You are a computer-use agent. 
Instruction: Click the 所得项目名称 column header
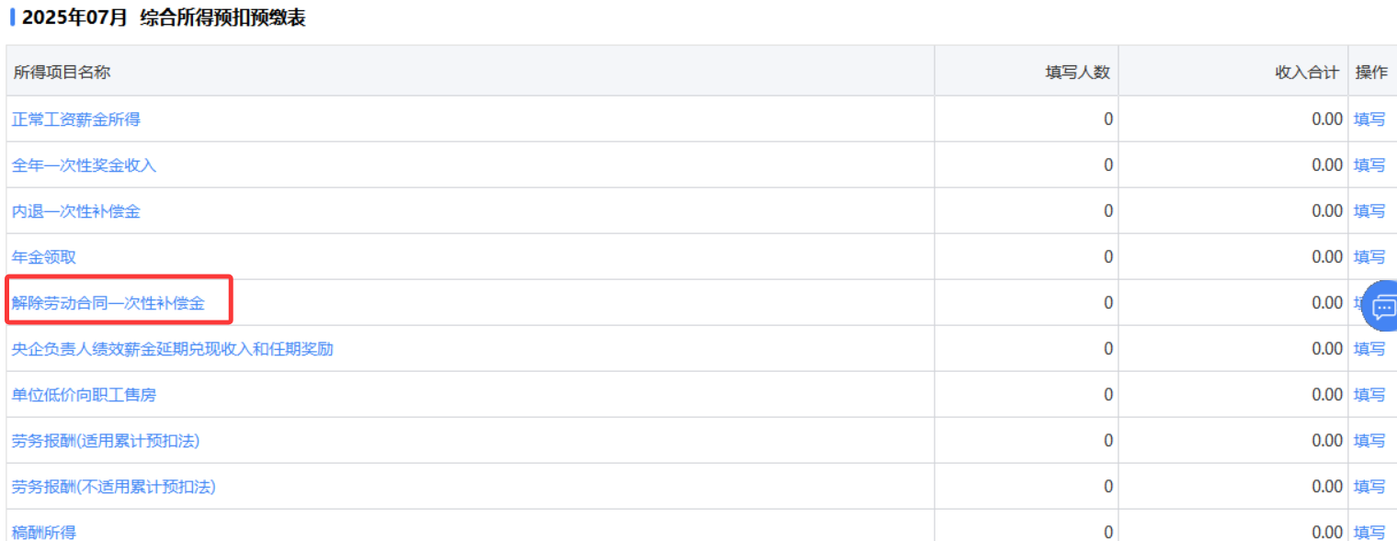(x=62, y=73)
